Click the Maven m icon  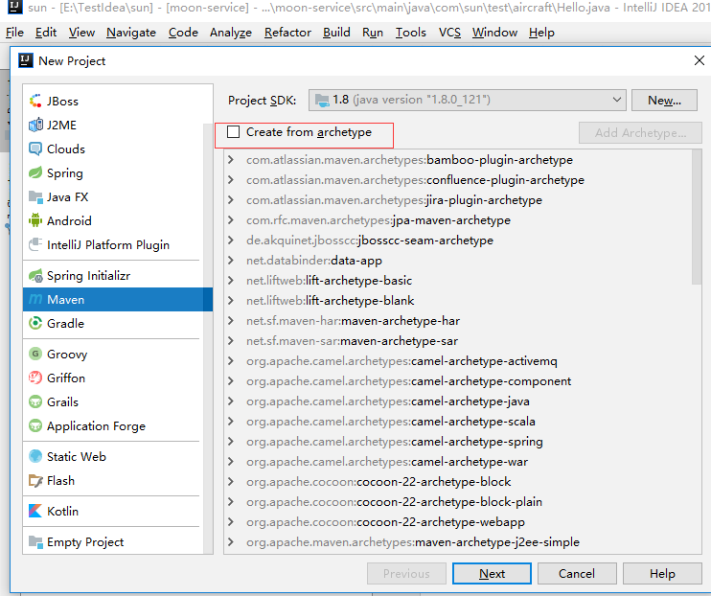tap(35, 299)
